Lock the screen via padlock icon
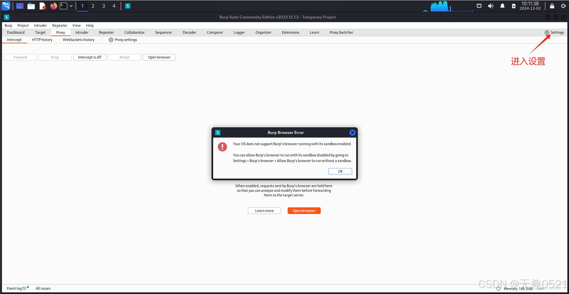The width and height of the screenshot is (569, 294). pyautogui.click(x=552, y=6)
